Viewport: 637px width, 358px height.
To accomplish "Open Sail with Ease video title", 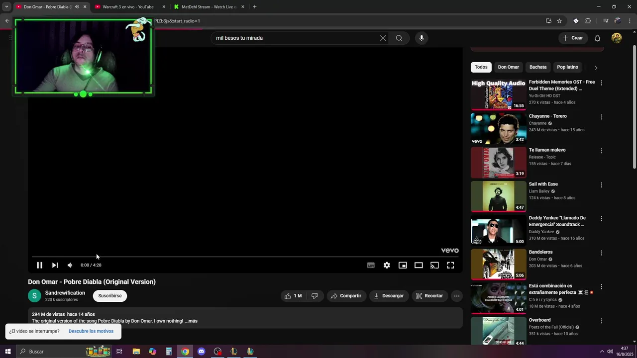I will click(543, 184).
